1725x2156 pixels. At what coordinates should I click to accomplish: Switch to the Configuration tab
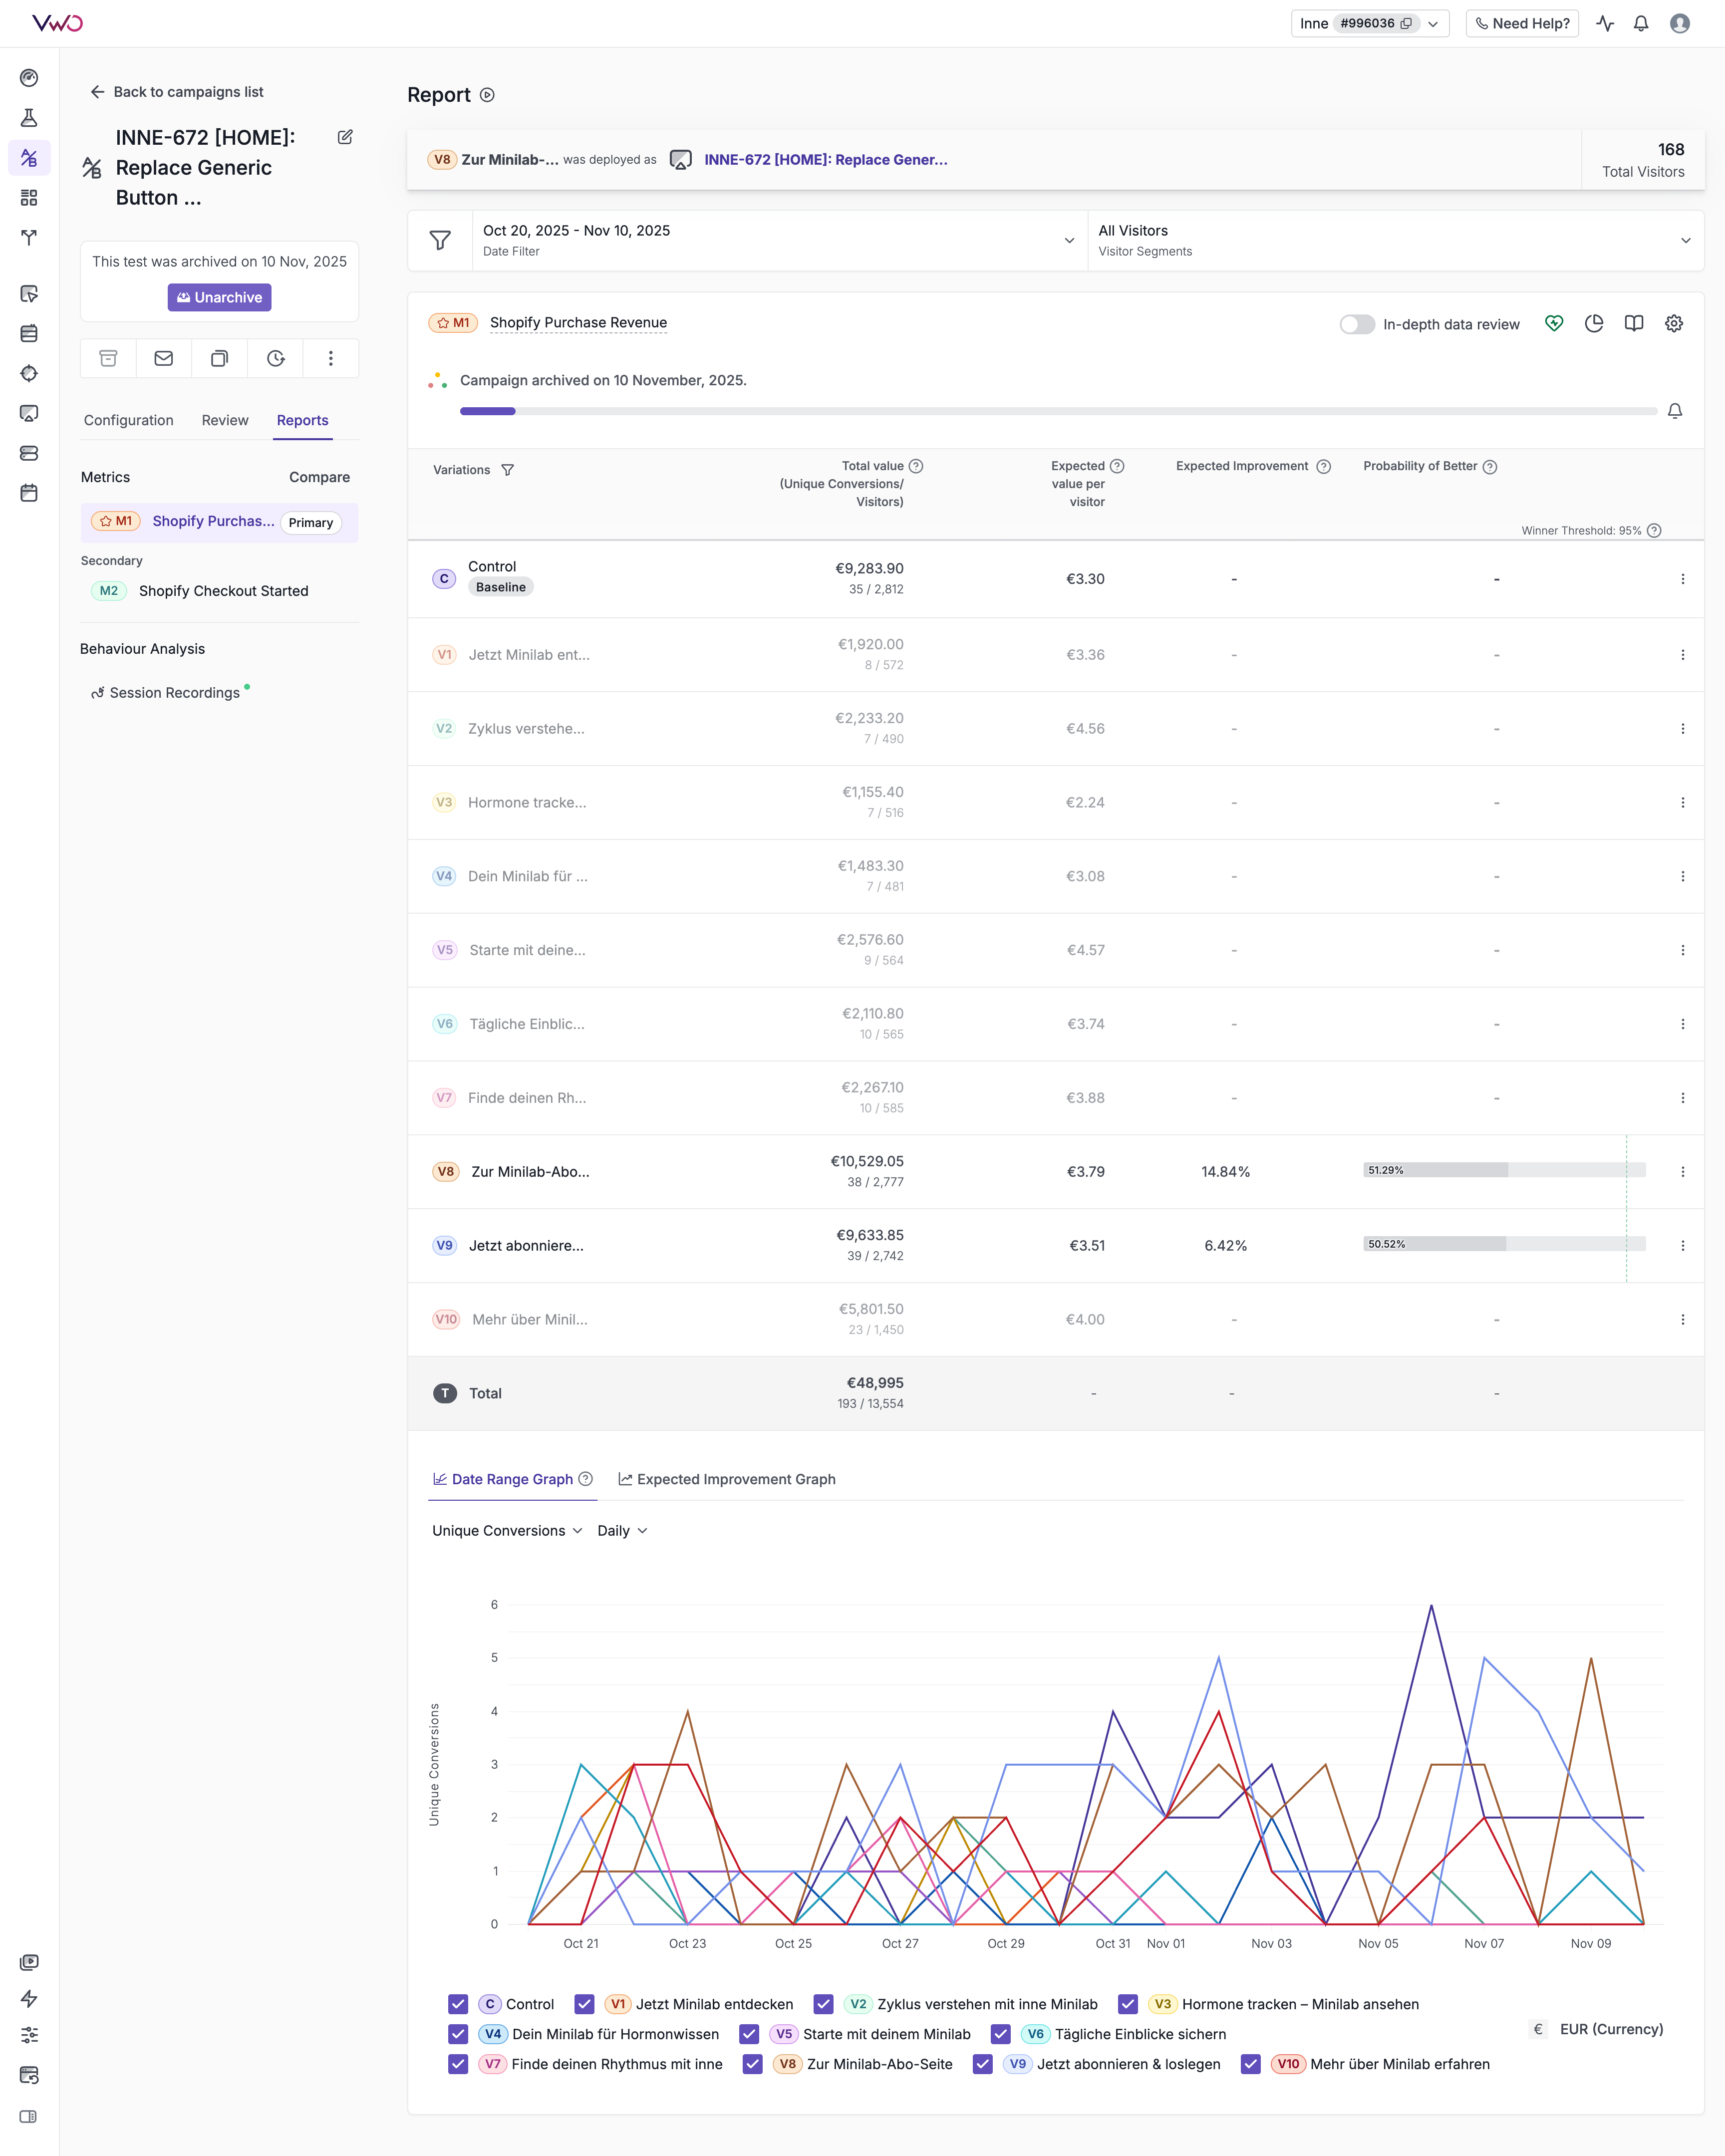pos(128,420)
